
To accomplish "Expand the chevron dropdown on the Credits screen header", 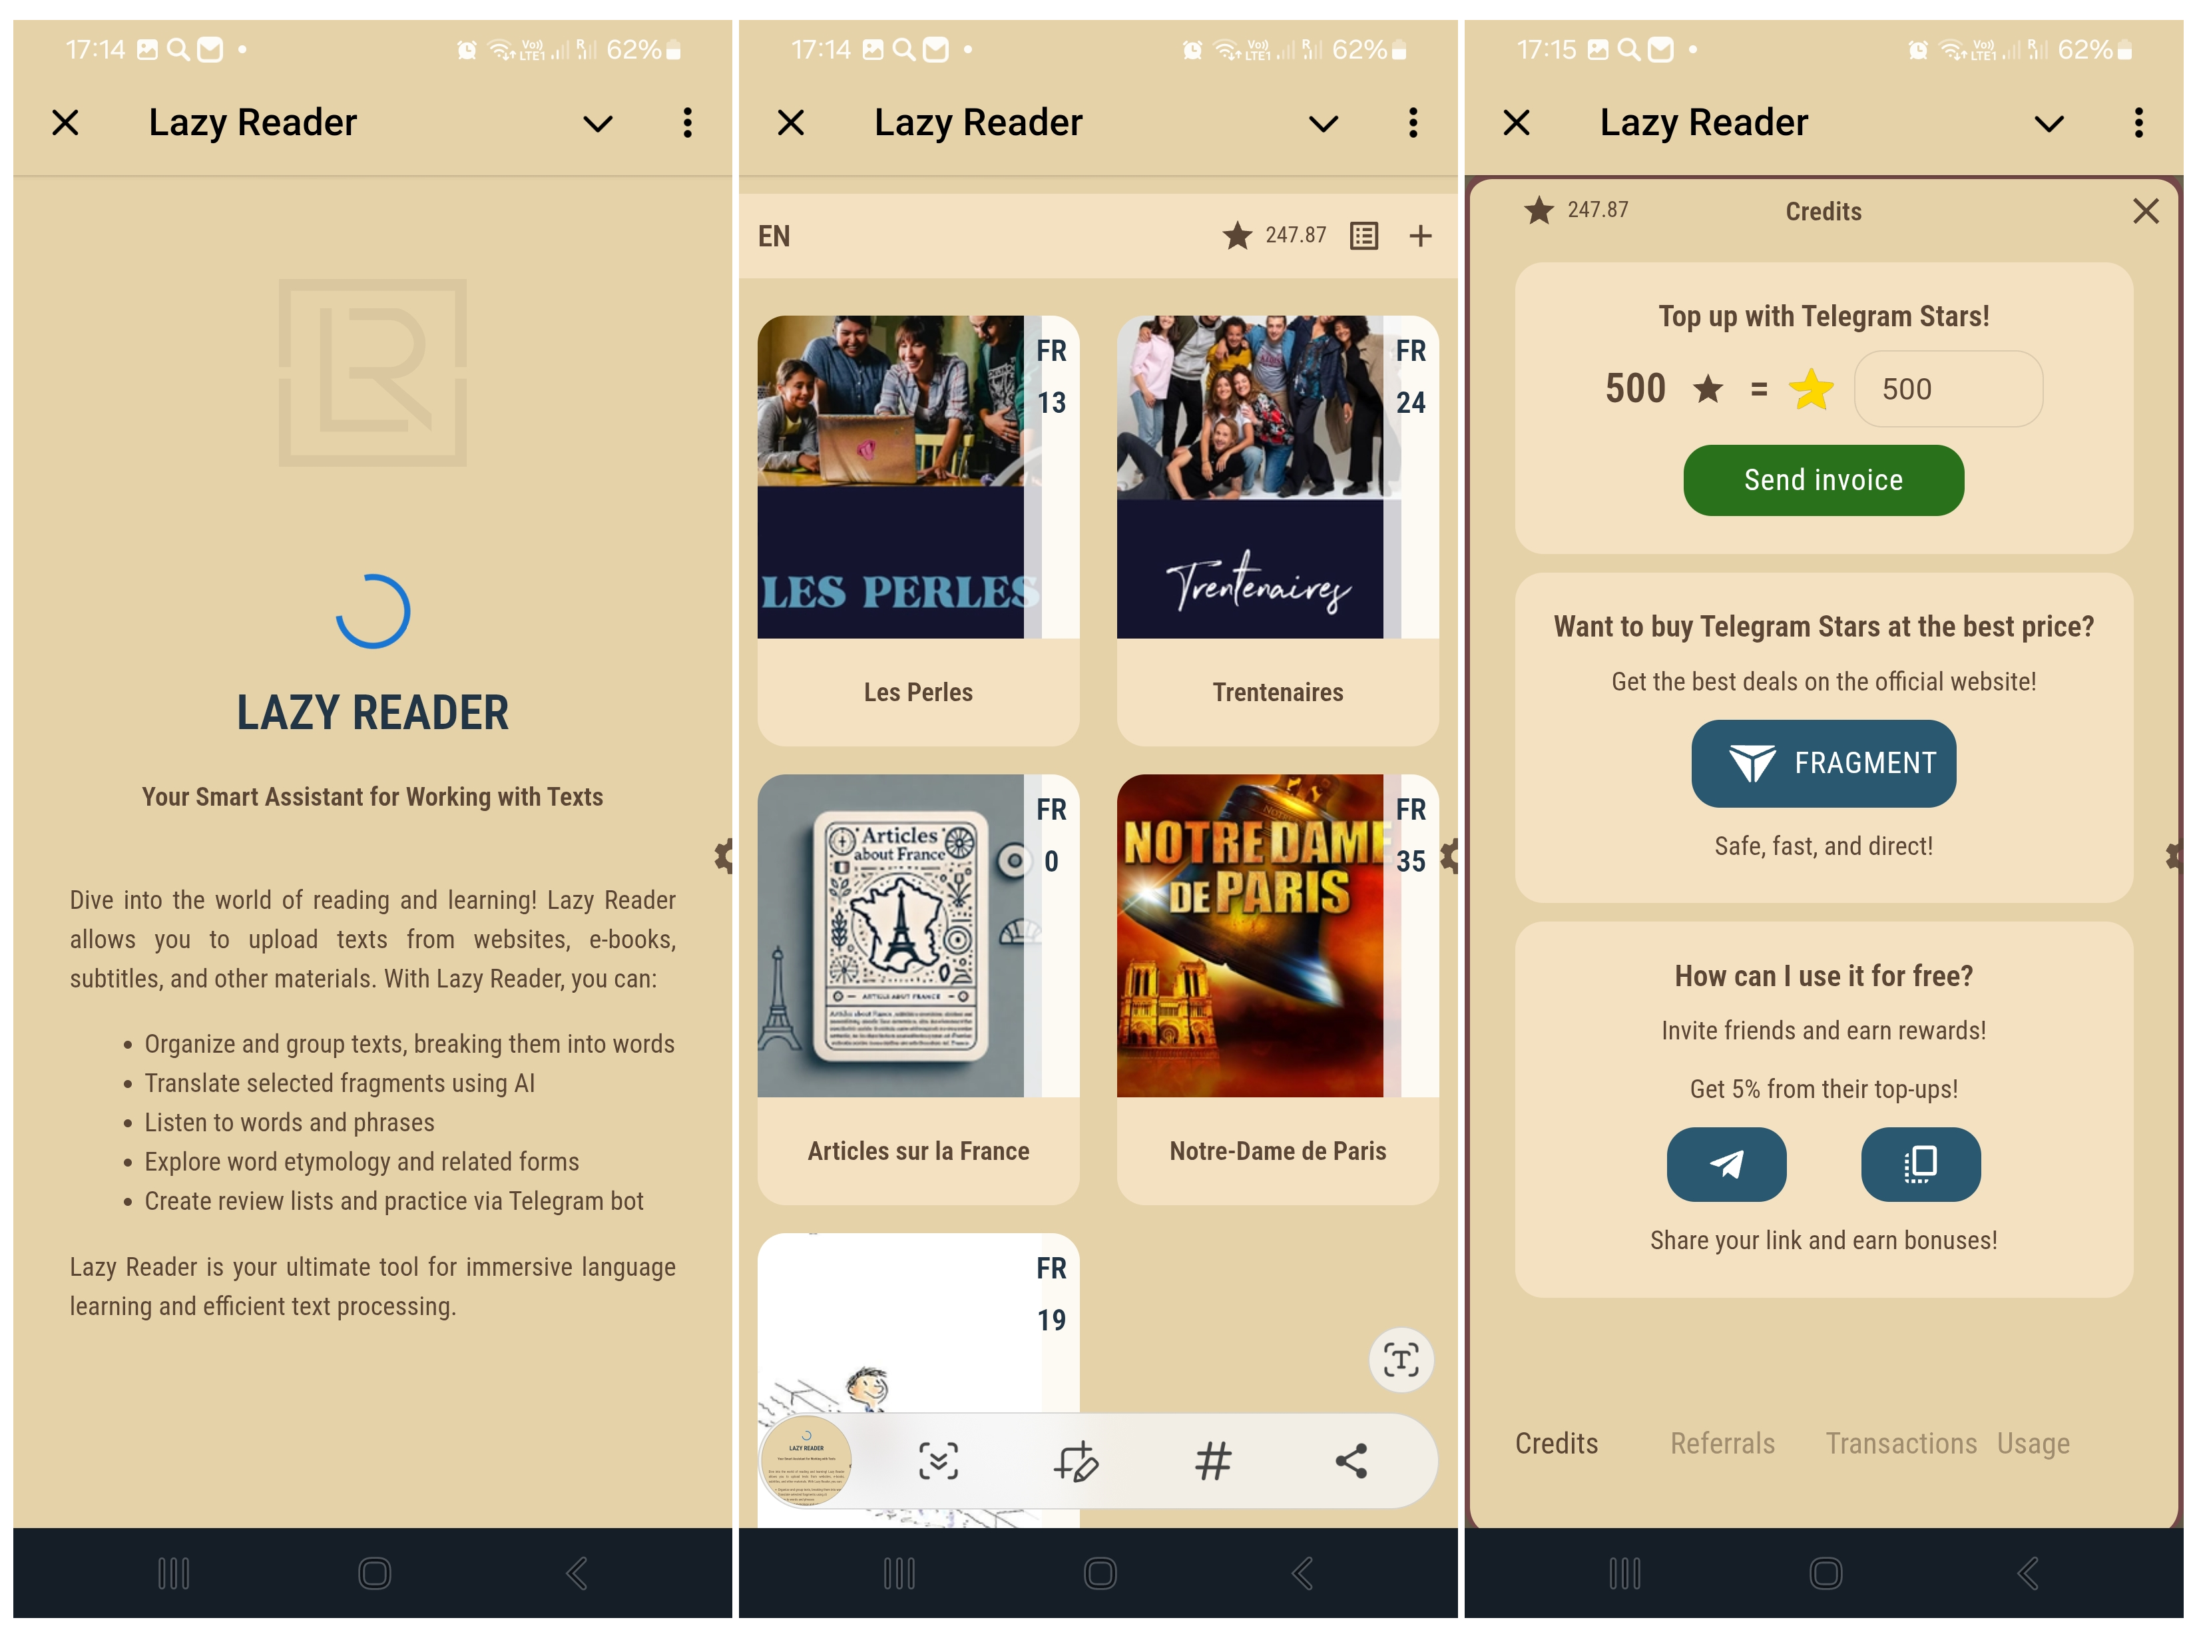I will coord(2049,124).
